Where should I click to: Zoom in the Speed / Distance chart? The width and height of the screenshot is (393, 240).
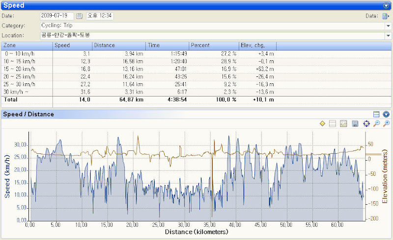click(387, 123)
